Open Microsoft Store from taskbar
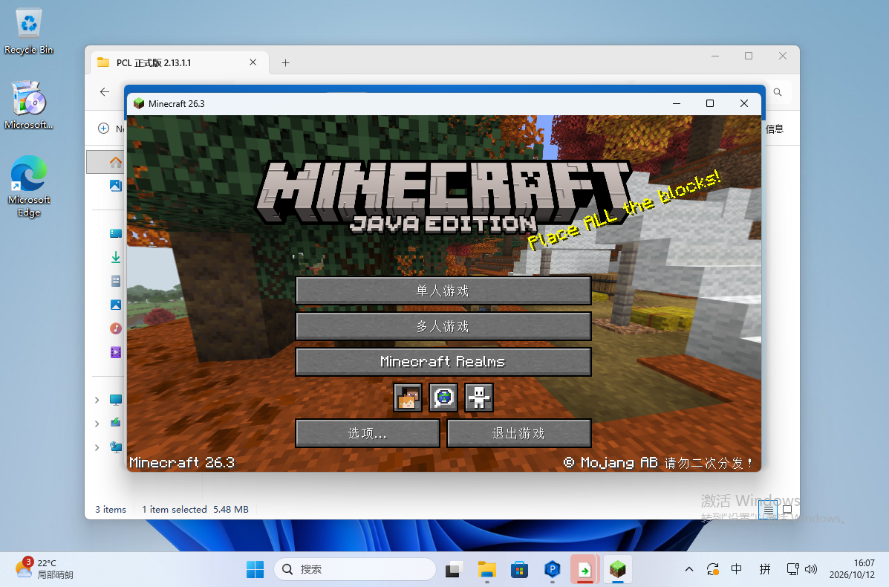This screenshot has width=889, height=587. pos(519,569)
